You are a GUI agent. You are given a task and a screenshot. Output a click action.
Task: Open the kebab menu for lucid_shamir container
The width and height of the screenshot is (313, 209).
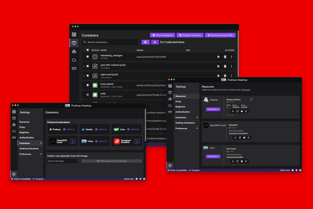pos(232,85)
